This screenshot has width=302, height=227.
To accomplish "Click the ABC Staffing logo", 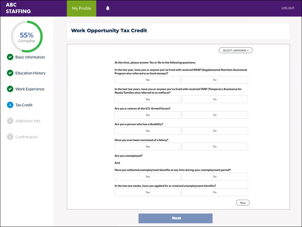I will pyautogui.click(x=18, y=8).
